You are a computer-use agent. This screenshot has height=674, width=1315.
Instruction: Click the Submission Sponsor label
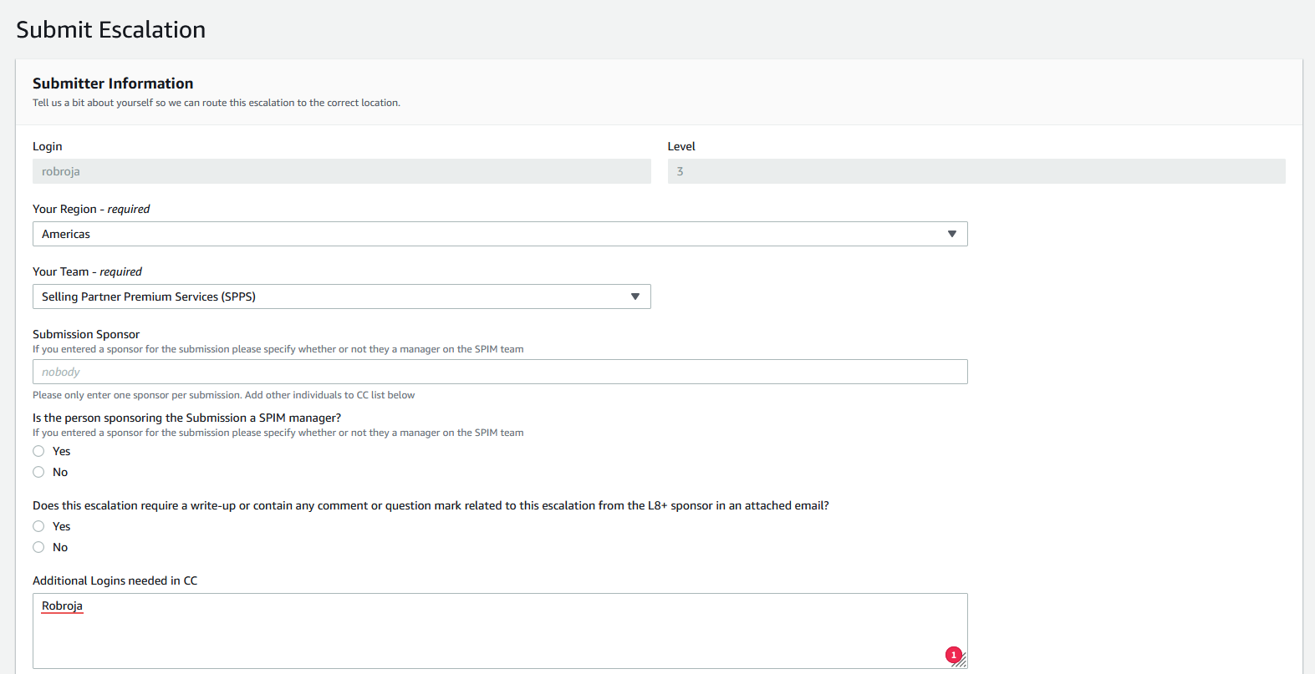click(86, 334)
